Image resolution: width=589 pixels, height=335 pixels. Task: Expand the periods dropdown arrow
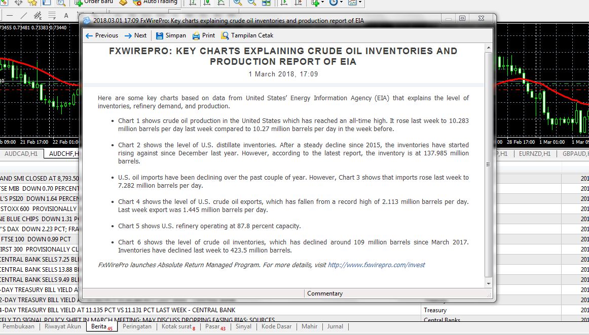pos(341,2)
